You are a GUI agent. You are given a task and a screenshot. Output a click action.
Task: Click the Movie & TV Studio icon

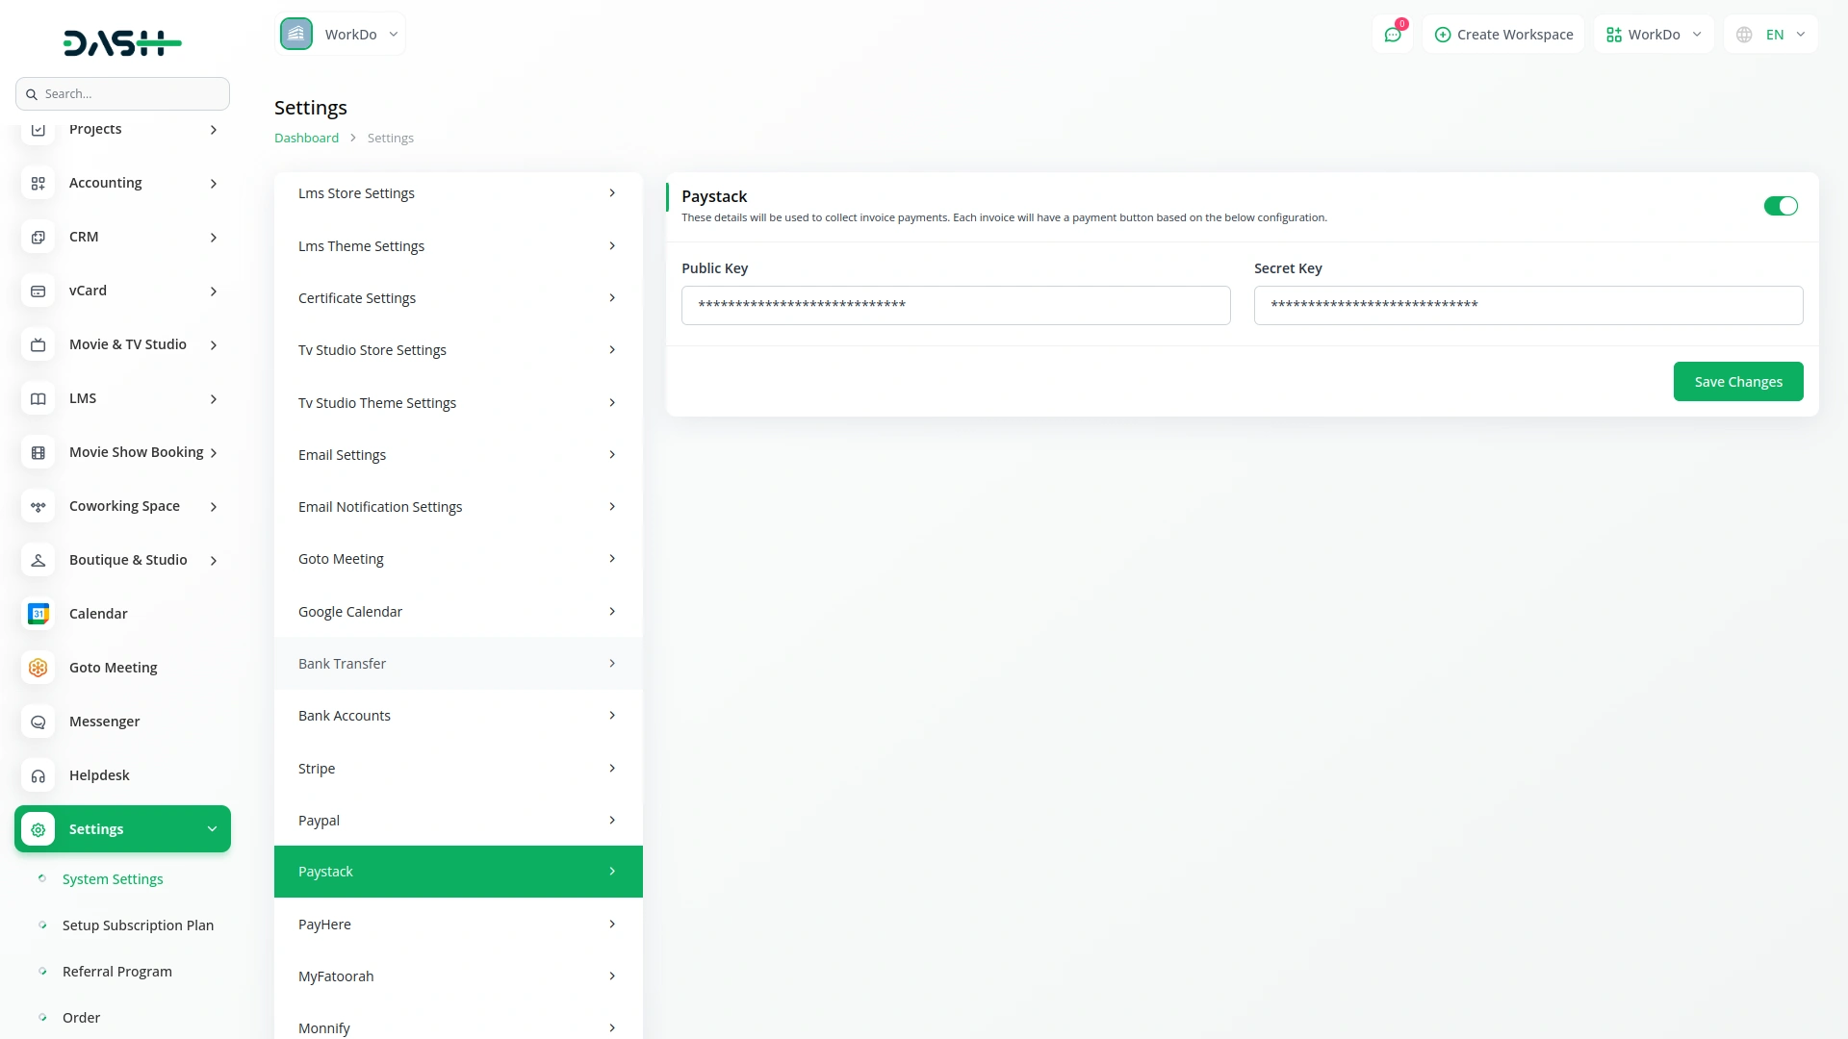click(x=38, y=344)
